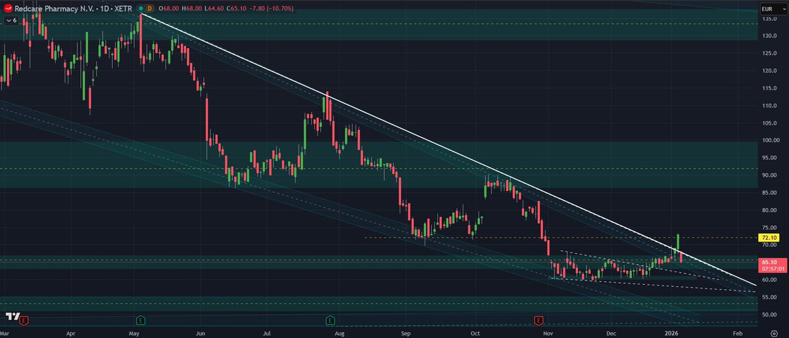Click the green earnings marker in May
This screenshot has height=338, width=789.
(140, 320)
